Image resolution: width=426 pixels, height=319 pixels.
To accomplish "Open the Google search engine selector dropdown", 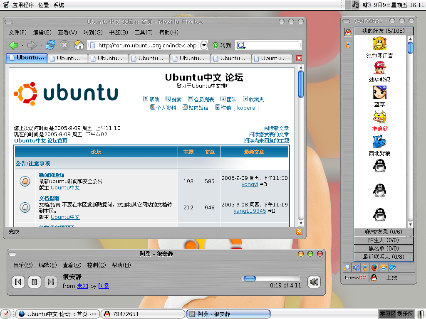I will tap(241, 45).
